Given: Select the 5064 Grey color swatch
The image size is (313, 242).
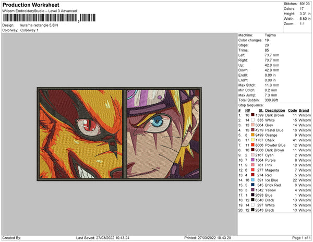Looking at the screenshot, I should pos(252,125).
